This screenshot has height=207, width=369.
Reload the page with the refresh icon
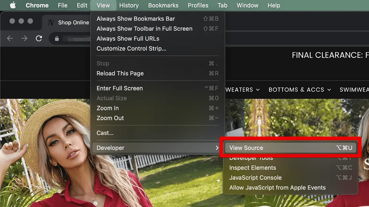39,38
